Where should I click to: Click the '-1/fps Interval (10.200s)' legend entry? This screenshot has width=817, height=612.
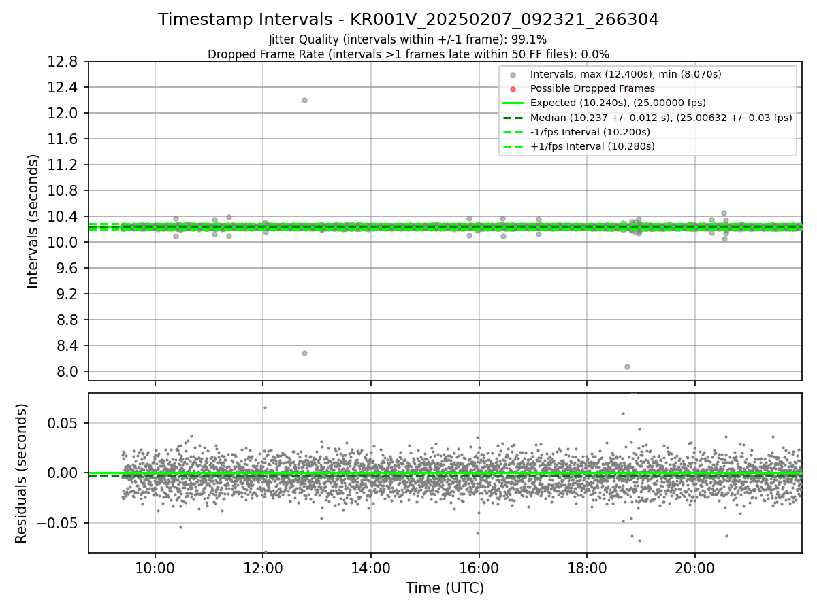pyautogui.click(x=590, y=131)
